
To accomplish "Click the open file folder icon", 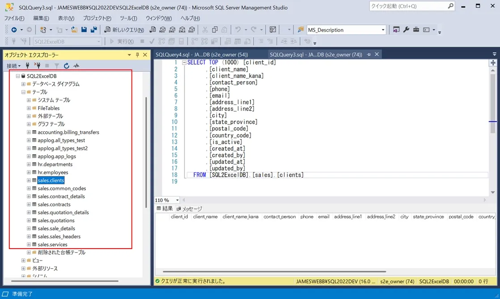I will tap(74, 30).
